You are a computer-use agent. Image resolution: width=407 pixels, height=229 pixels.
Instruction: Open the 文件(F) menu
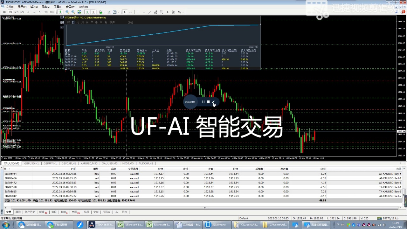[10, 7]
